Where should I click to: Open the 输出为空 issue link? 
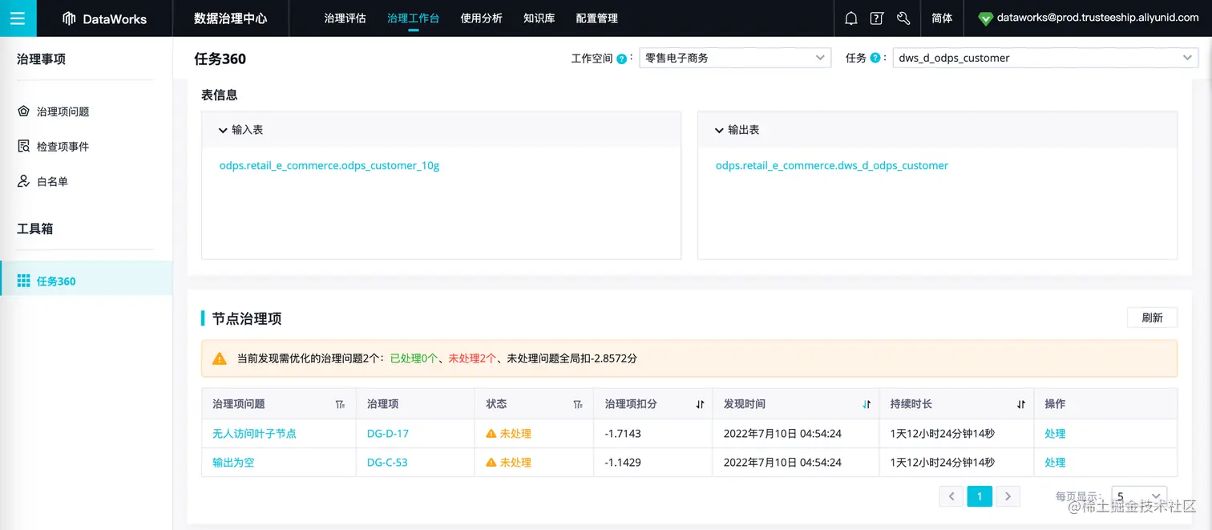point(233,462)
